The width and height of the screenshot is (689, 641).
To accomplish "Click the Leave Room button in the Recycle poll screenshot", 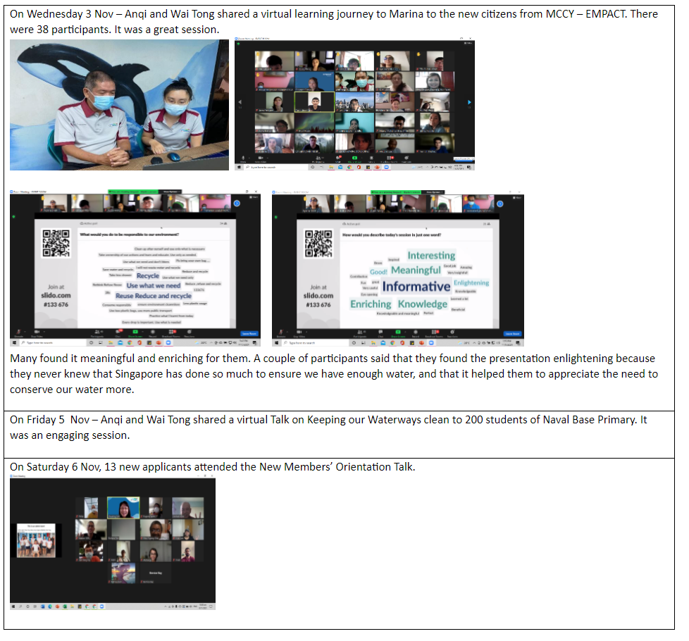I will pos(249,334).
